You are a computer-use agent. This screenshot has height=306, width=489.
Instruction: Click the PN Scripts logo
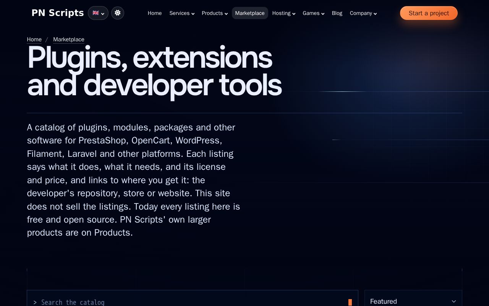click(x=58, y=13)
